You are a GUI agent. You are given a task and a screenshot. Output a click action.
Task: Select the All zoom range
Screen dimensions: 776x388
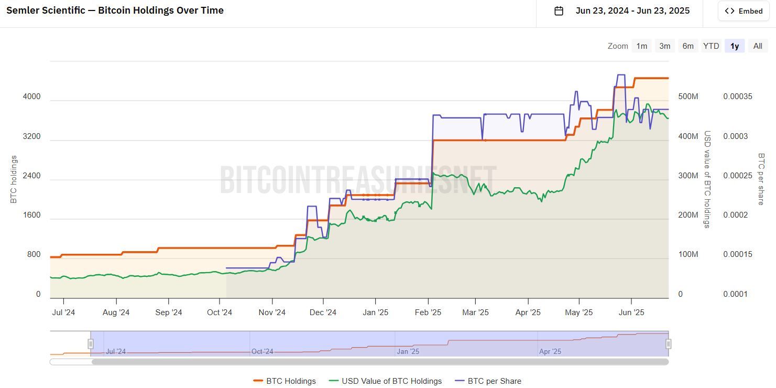click(x=758, y=46)
